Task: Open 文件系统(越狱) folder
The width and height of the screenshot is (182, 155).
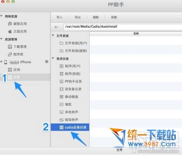Action: pos(73,51)
